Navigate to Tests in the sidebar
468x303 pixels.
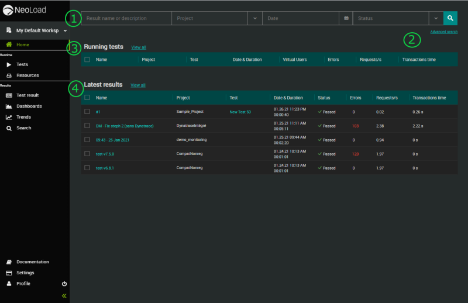coord(22,64)
